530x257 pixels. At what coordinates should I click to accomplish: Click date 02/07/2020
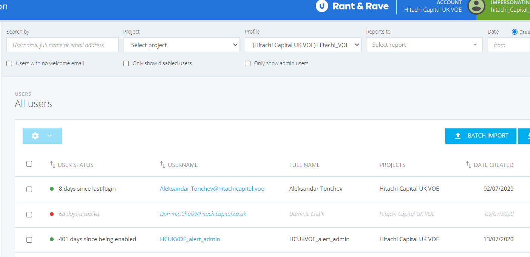click(x=499, y=189)
